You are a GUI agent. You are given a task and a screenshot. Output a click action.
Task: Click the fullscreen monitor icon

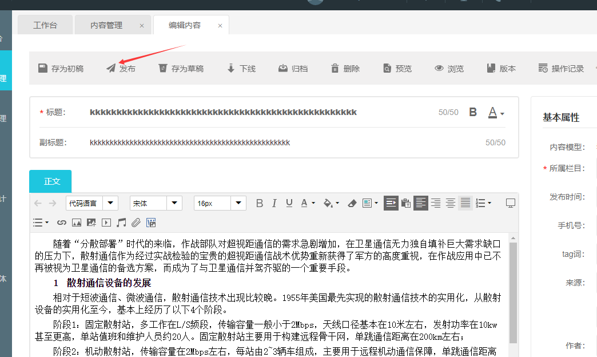point(511,203)
